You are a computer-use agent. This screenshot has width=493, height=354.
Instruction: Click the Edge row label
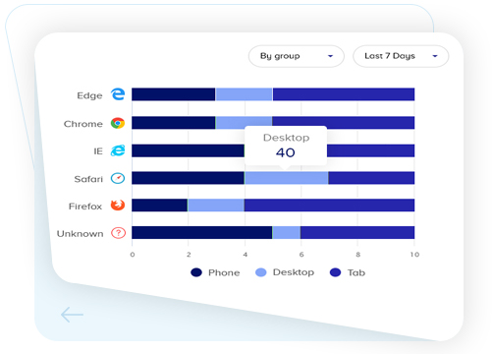89,95
